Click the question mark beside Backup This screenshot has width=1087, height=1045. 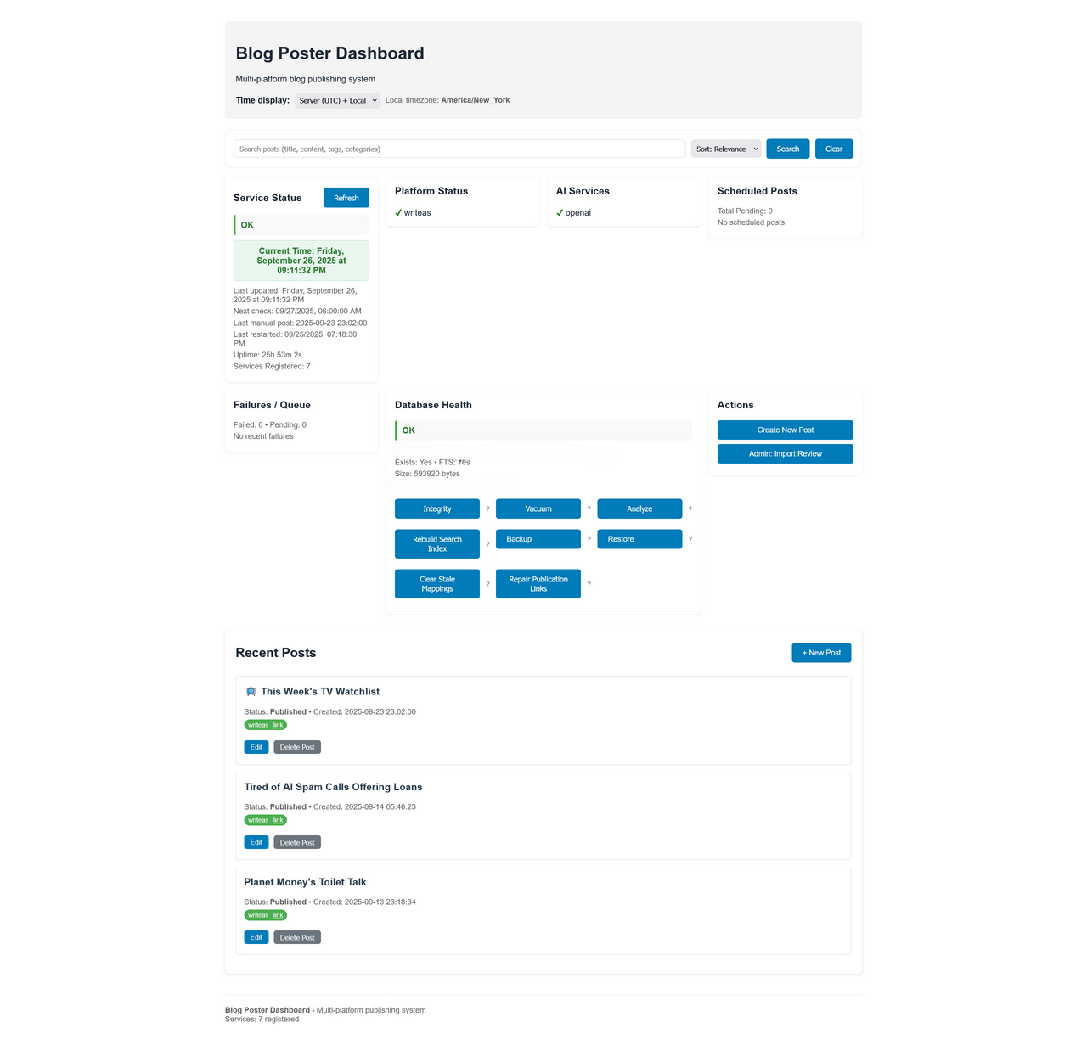point(589,539)
